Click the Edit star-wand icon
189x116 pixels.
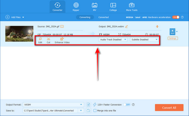pos(40,39)
